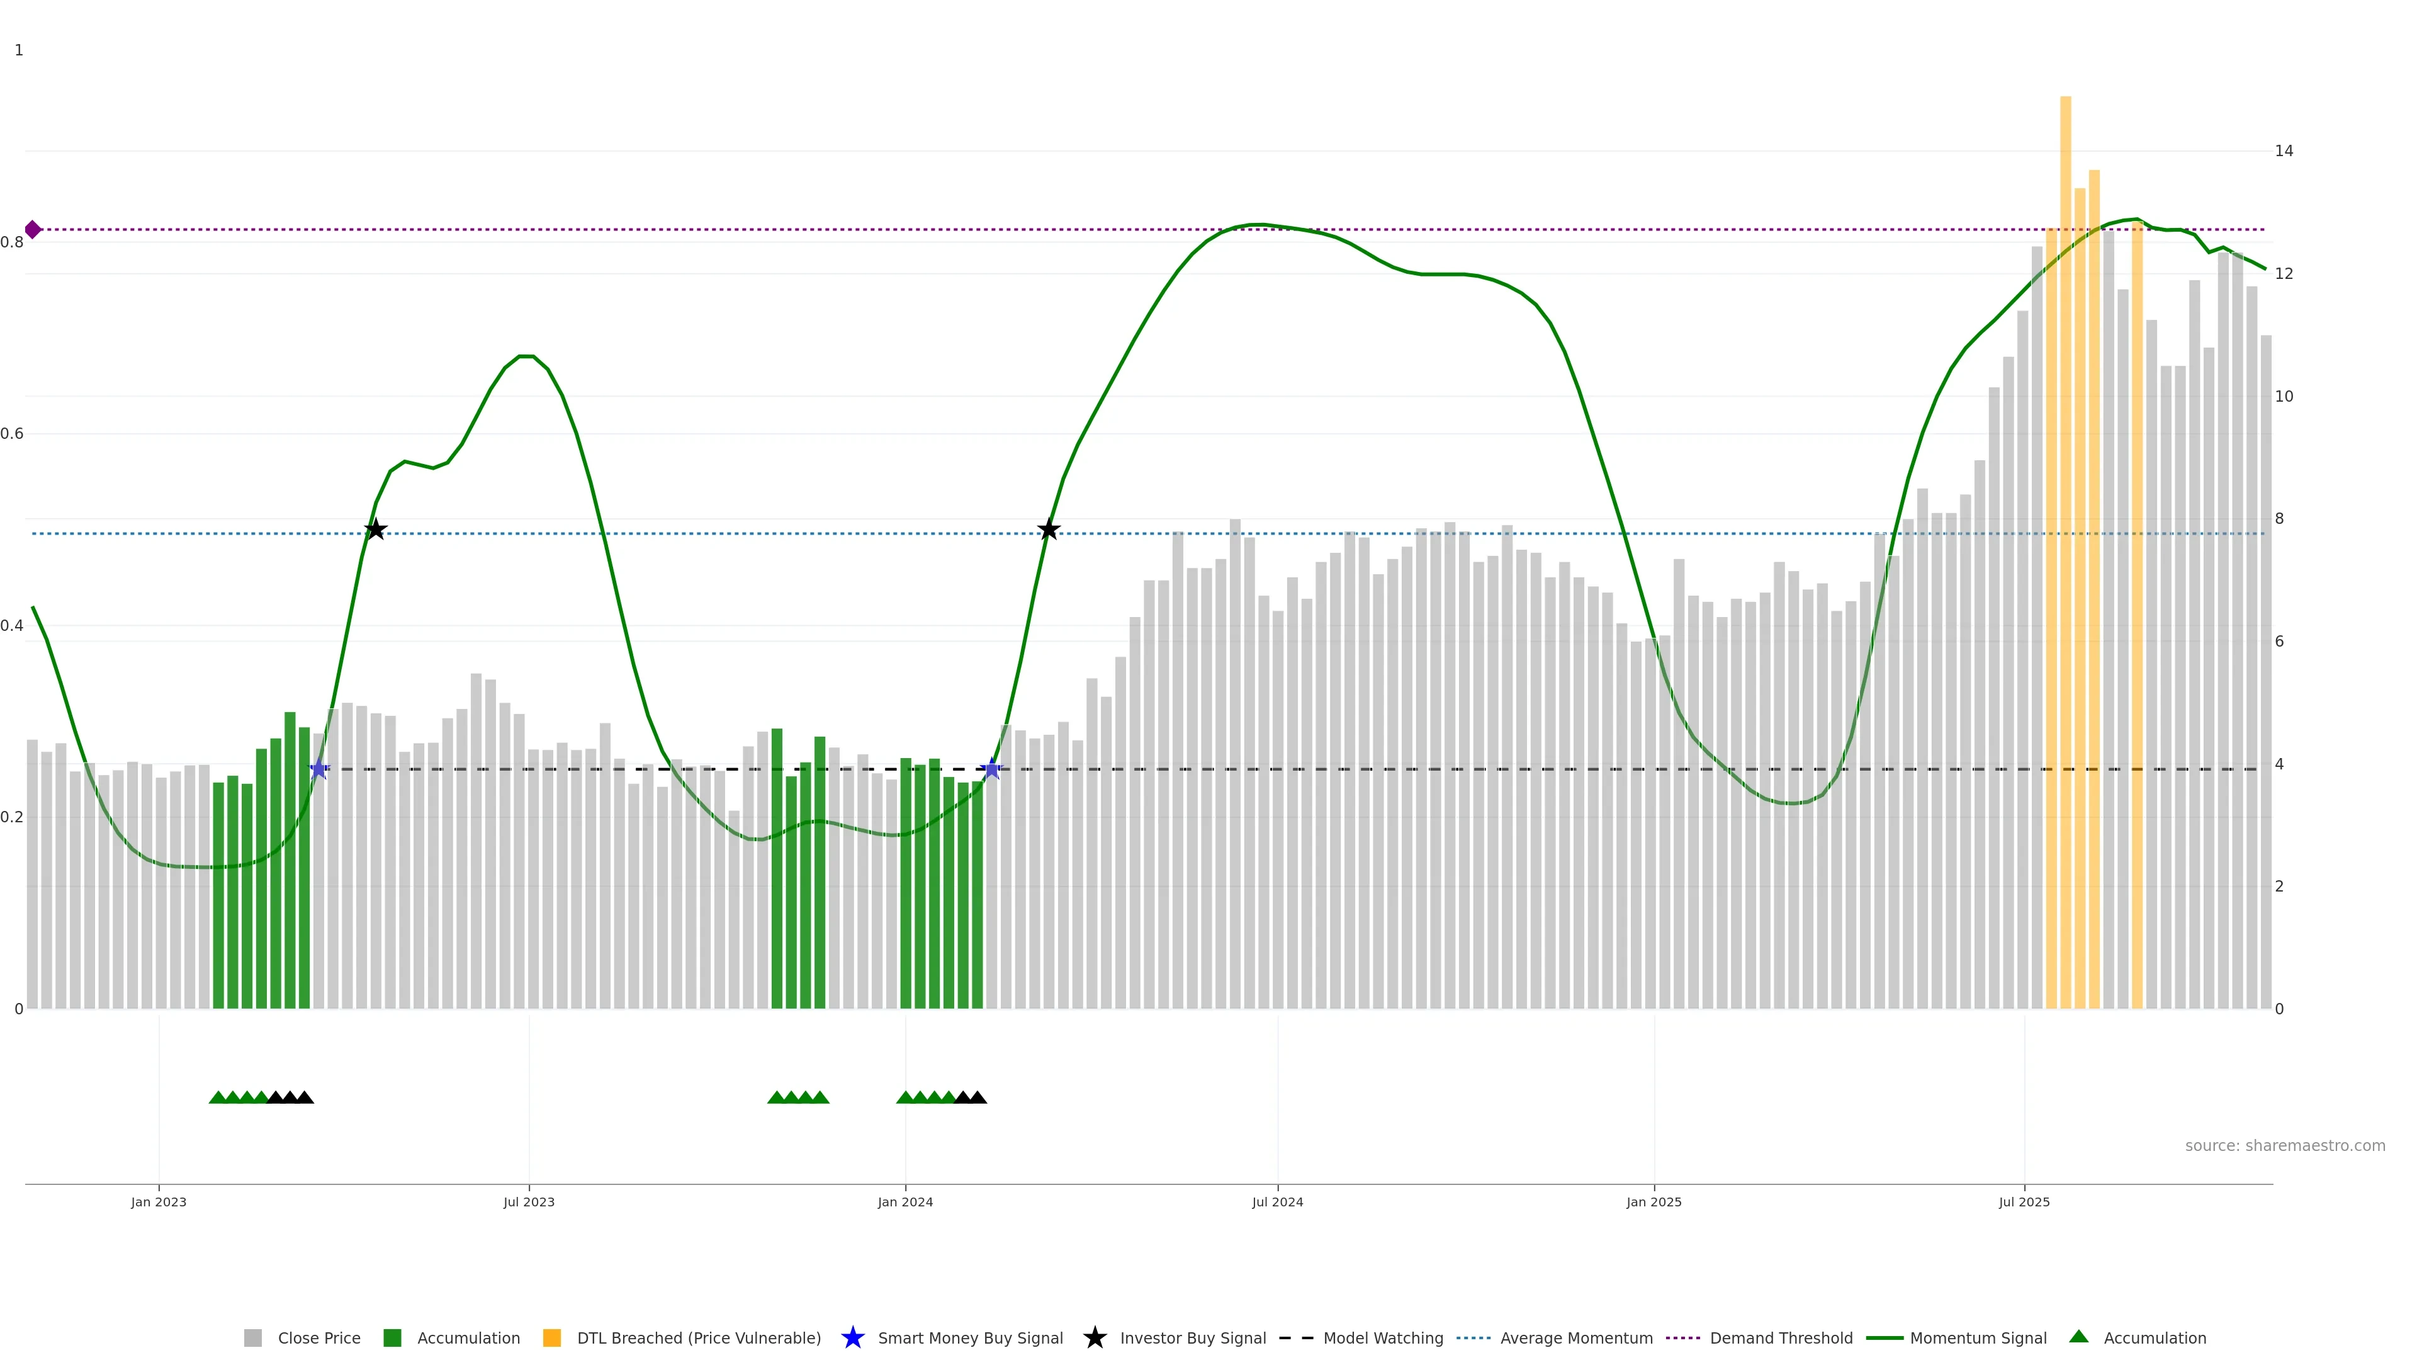Click the Jul 2024 axis label
The image size is (2417, 1360).
(1277, 1201)
